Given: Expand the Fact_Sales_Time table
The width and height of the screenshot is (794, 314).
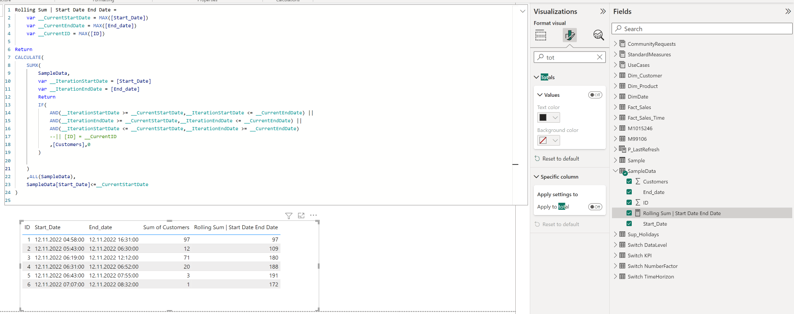Looking at the screenshot, I should click(x=616, y=117).
